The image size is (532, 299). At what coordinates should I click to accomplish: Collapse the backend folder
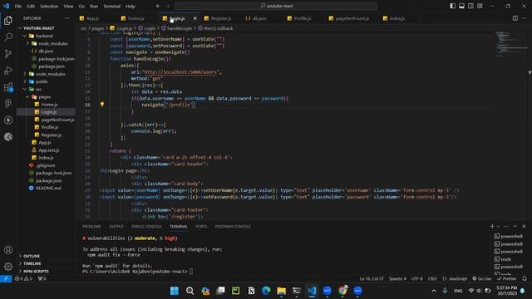[44, 36]
